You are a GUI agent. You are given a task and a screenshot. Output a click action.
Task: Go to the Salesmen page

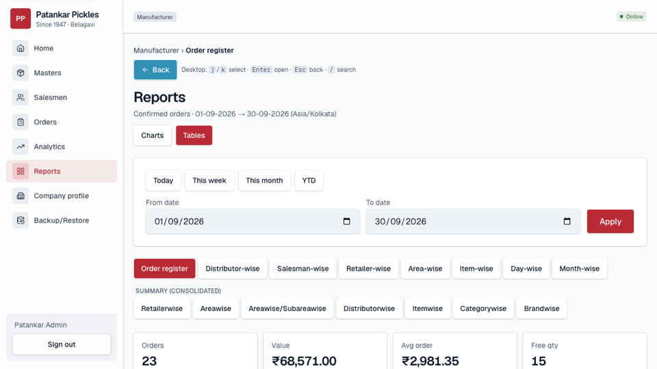pyautogui.click(x=62, y=98)
